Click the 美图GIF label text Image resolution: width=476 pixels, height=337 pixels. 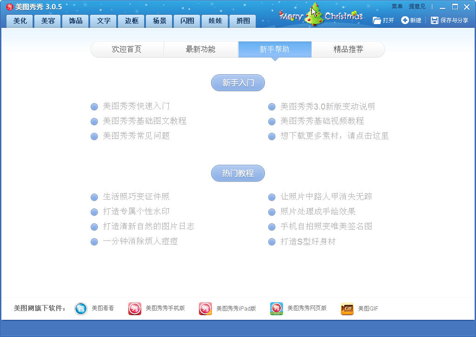[368, 309]
